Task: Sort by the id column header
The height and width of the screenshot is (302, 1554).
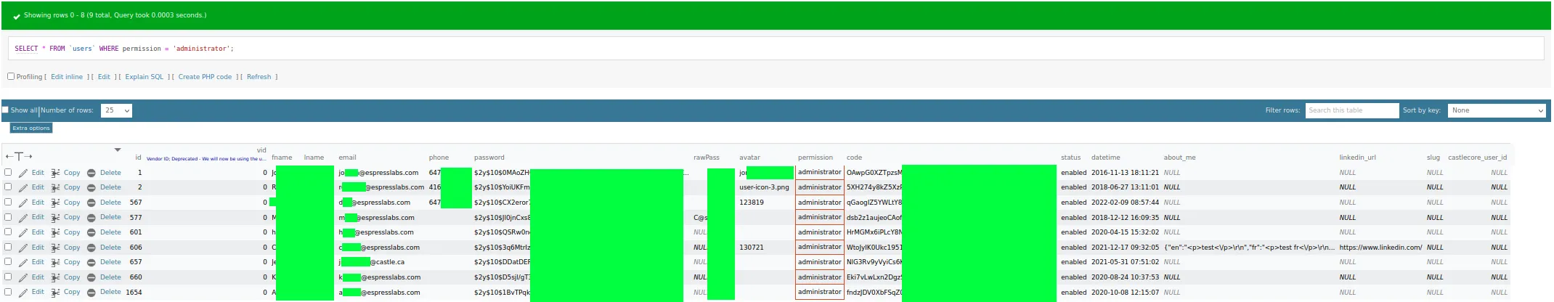Action: pos(138,158)
